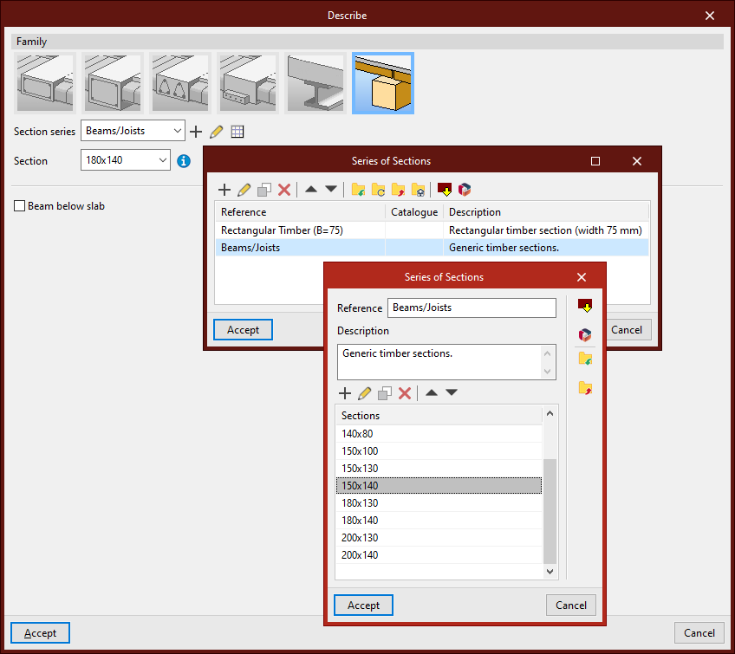Select the second hollow rectangular beam family
The height and width of the screenshot is (654, 735).
(113, 83)
